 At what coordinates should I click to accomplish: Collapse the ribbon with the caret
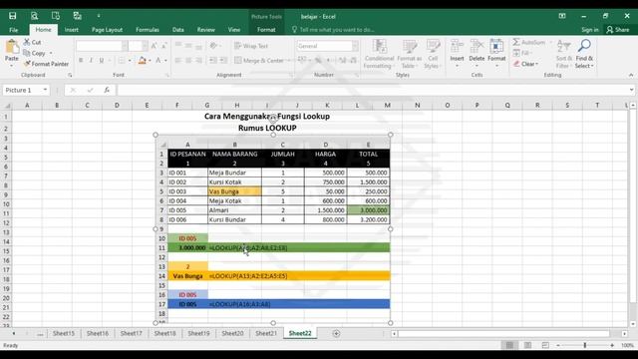coord(631,75)
